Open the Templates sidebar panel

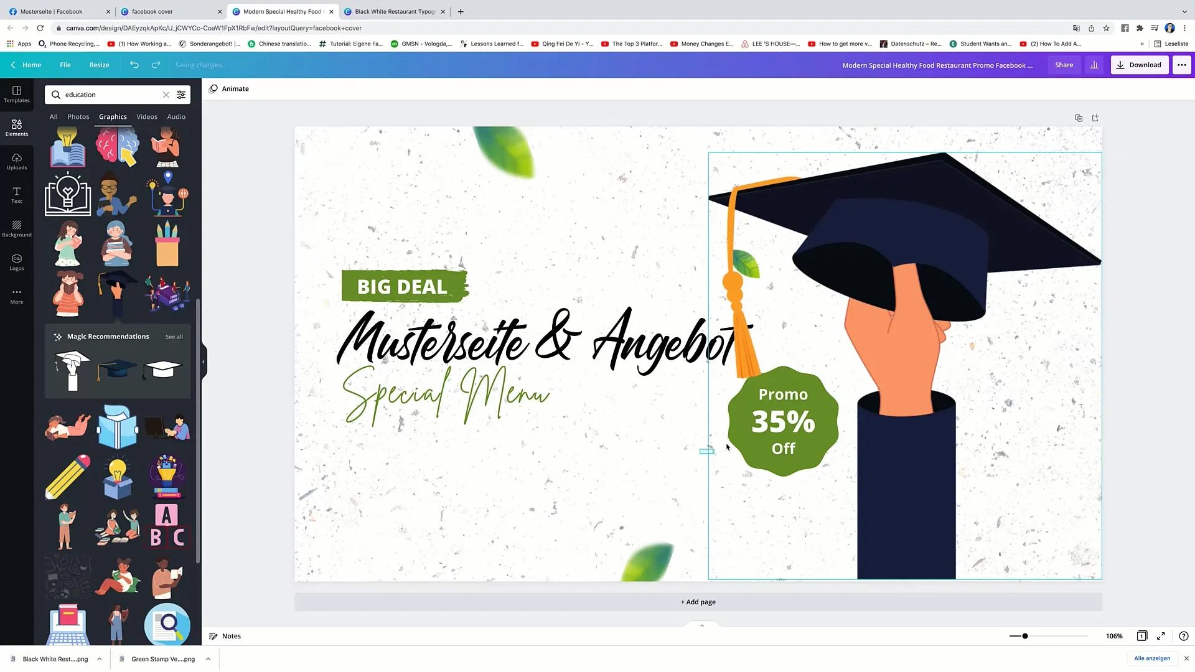[17, 95]
